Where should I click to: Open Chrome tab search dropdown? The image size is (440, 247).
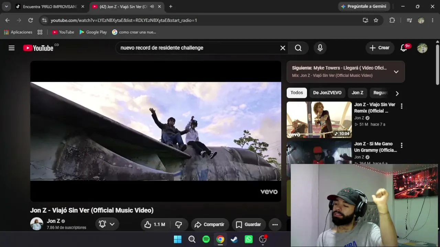pos(6,7)
